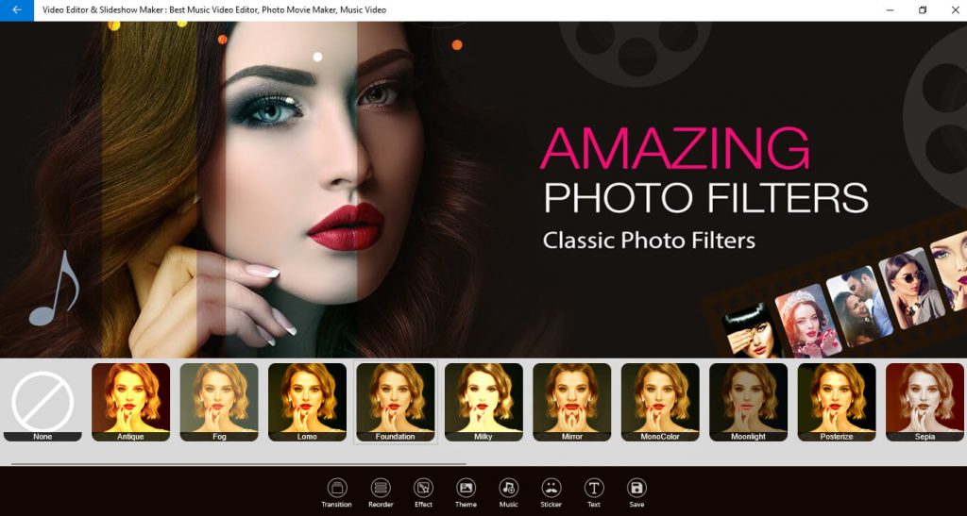Screen dimensions: 967x516
Task: Restore down the Video Editor window
Action: [x=923, y=9]
